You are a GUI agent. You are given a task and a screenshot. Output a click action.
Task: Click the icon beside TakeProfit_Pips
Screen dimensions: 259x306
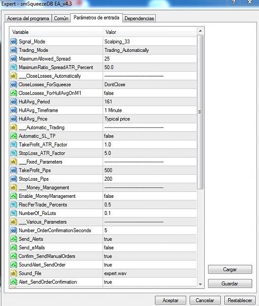click(x=14, y=170)
